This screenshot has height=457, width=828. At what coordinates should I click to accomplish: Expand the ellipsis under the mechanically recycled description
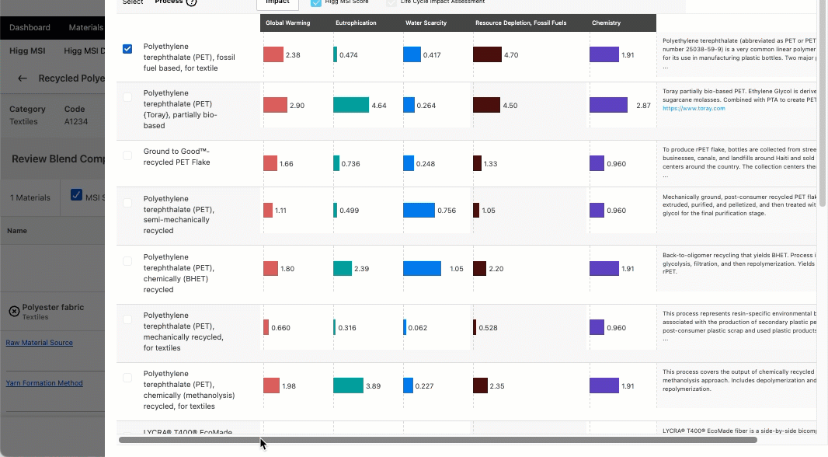pyautogui.click(x=666, y=339)
